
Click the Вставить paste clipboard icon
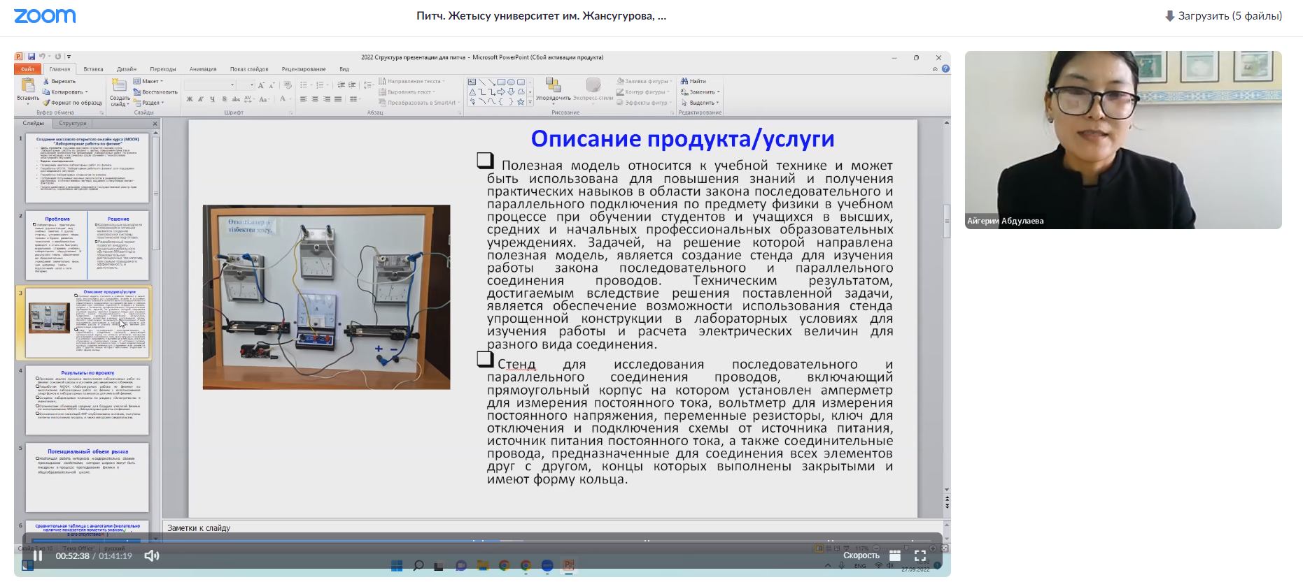pyautogui.click(x=28, y=86)
